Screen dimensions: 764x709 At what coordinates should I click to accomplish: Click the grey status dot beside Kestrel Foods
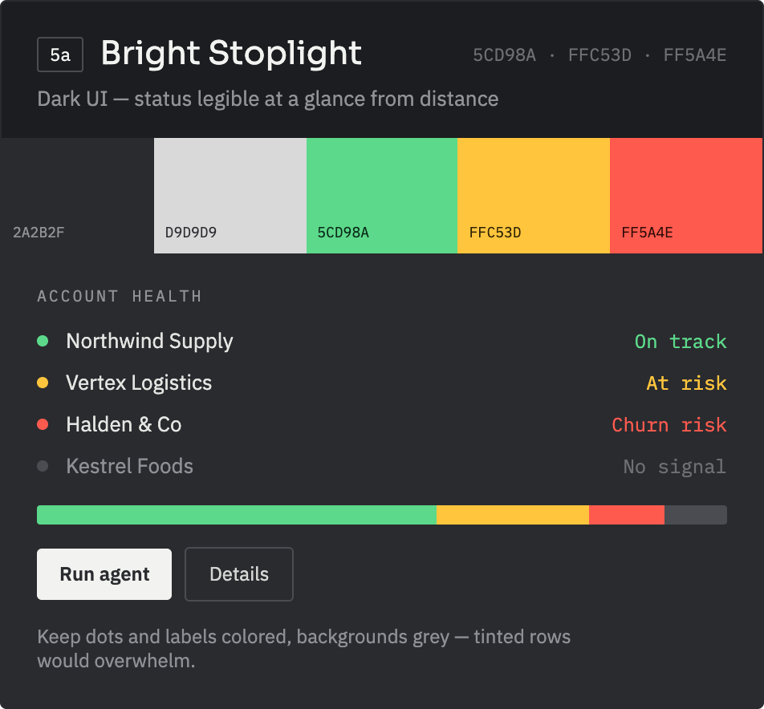click(43, 466)
